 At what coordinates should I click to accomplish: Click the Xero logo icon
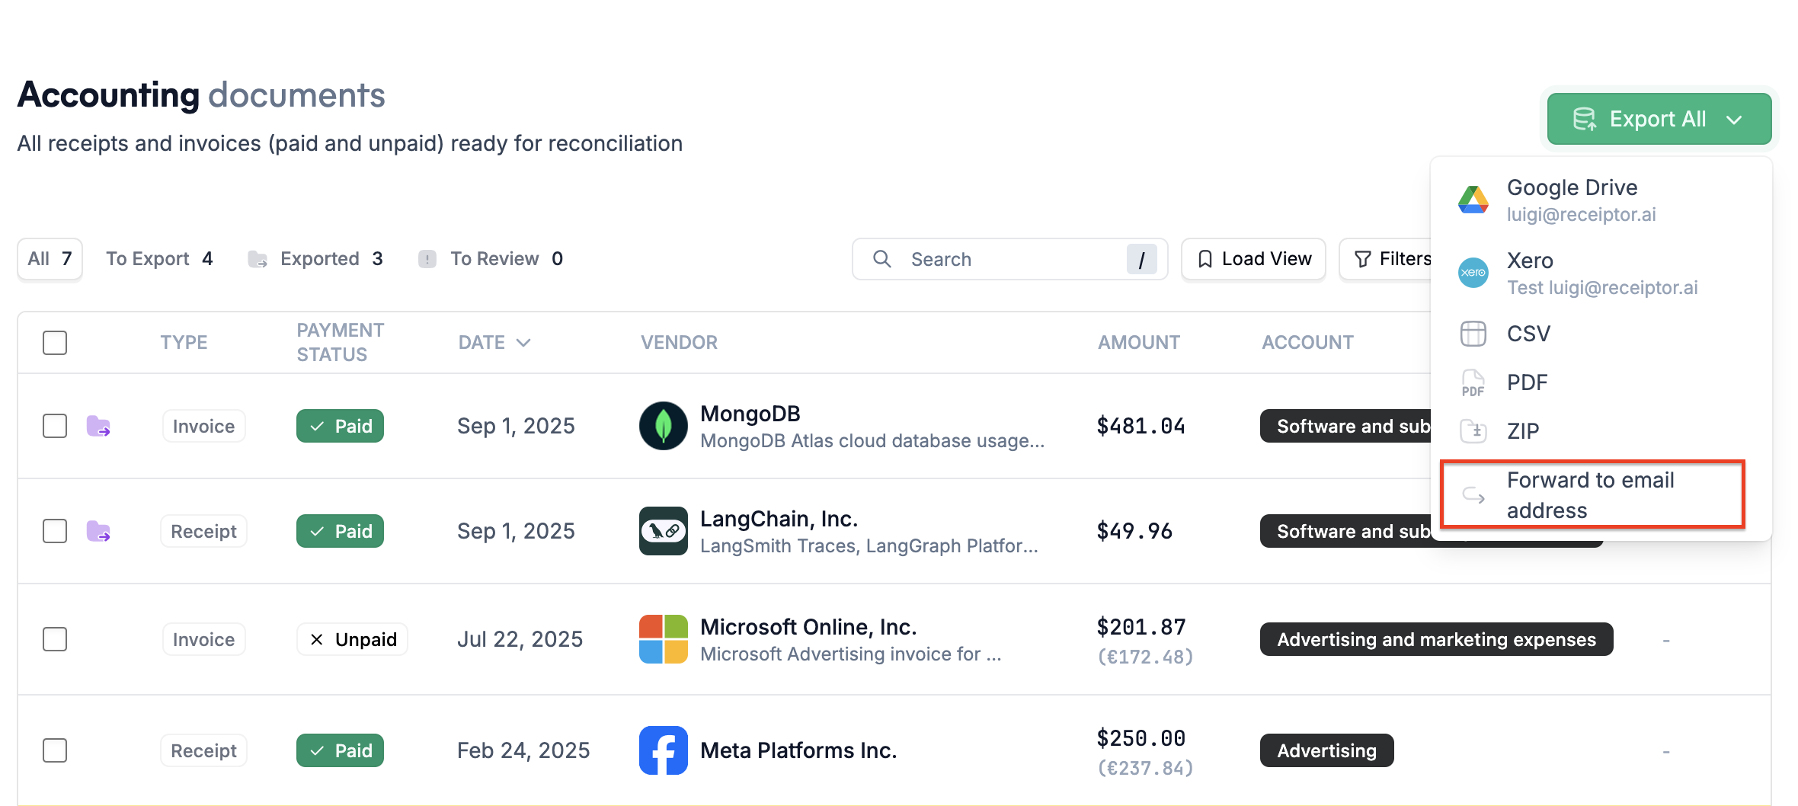click(x=1473, y=273)
